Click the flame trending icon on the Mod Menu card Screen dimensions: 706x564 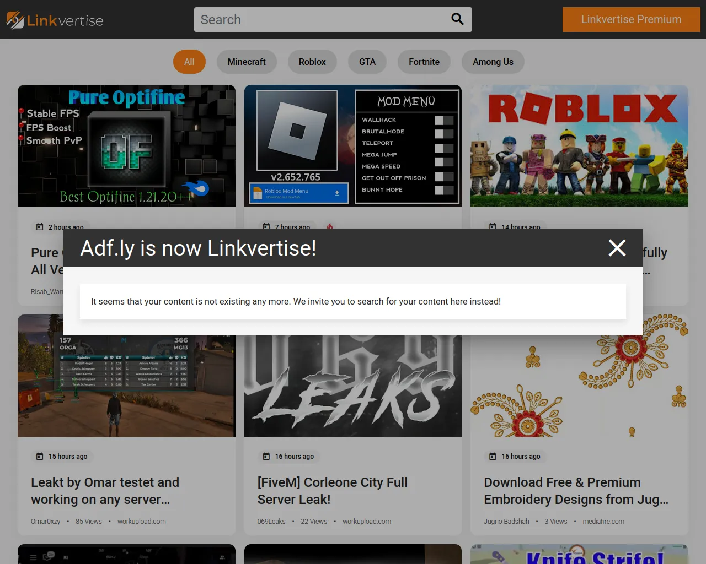330,226
